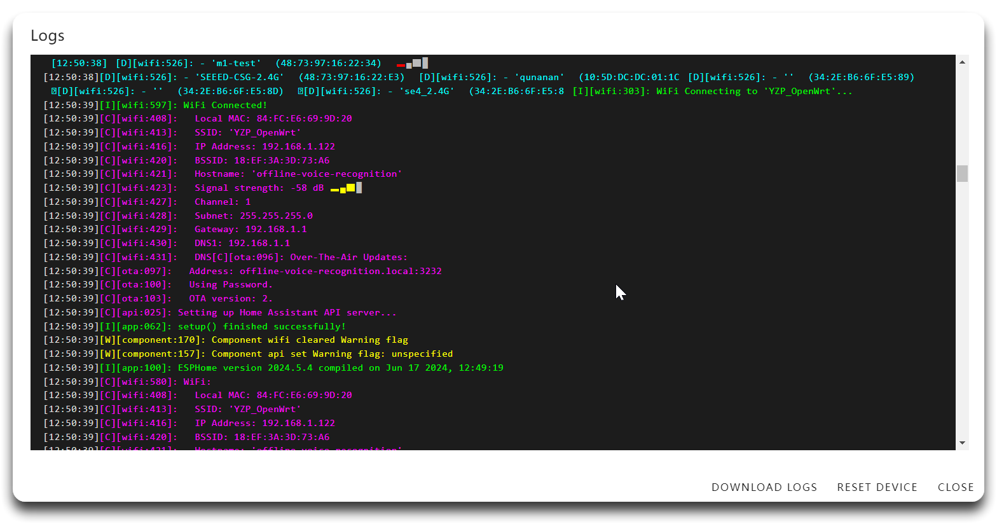This screenshot has width=997, height=524.
Task: Click the 'Logs' dialog title
Action: 48,36
